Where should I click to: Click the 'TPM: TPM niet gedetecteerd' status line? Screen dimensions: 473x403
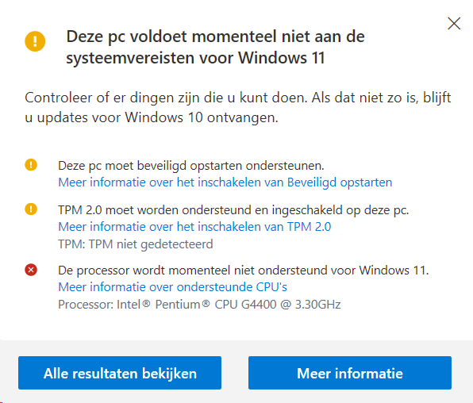(136, 244)
